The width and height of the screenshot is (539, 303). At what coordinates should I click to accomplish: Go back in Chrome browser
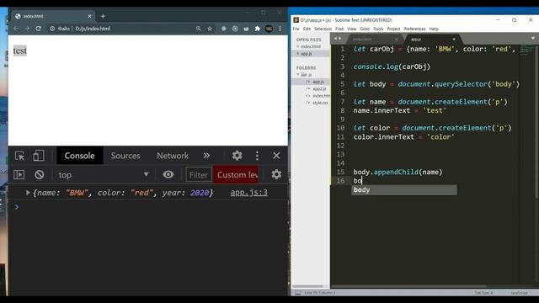16,29
